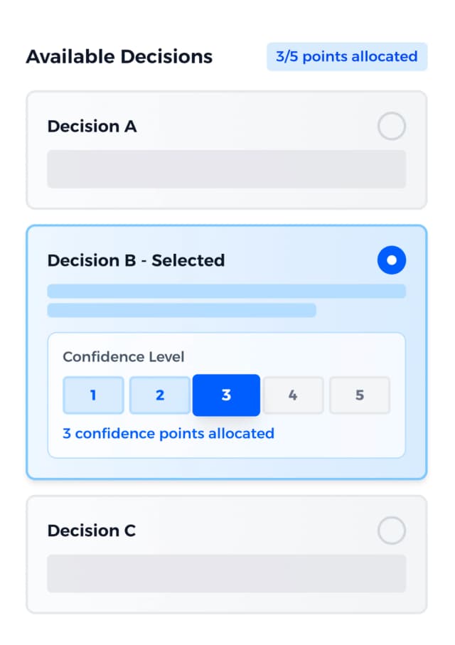Set confidence level to 2
The height and width of the screenshot is (645, 455).
click(x=159, y=395)
